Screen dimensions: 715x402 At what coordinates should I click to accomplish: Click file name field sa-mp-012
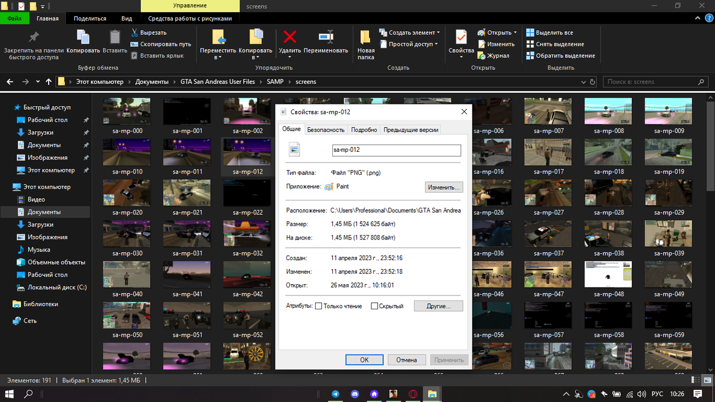[396, 150]
